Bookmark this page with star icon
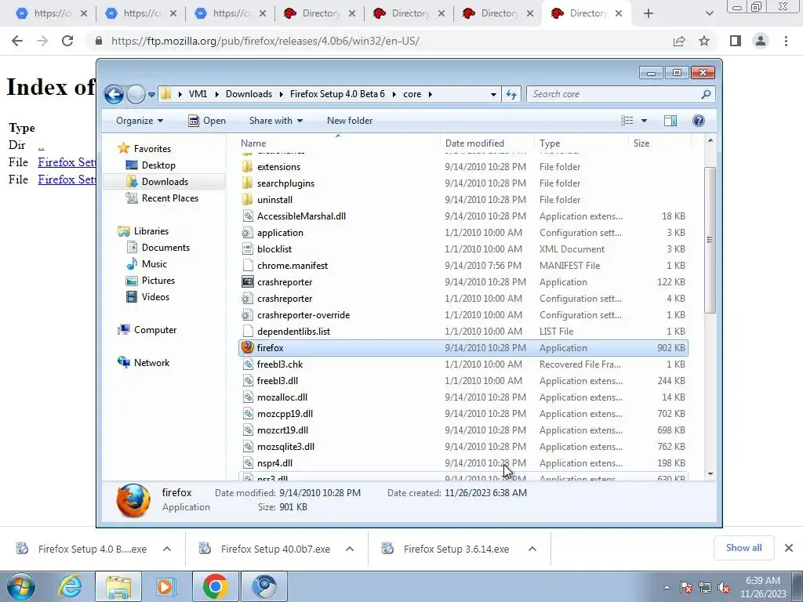 (x=704, y=41)
